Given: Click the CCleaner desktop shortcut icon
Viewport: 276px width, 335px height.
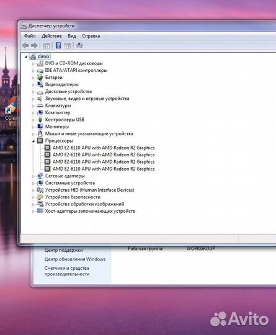Looking at the screenshot, I should [x=11, y=105].
